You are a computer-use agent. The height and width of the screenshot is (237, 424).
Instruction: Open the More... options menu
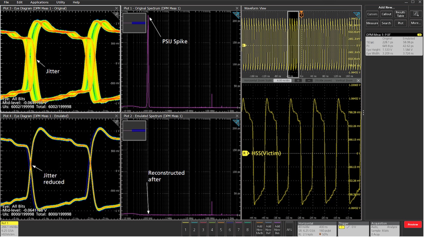point(415,23)
